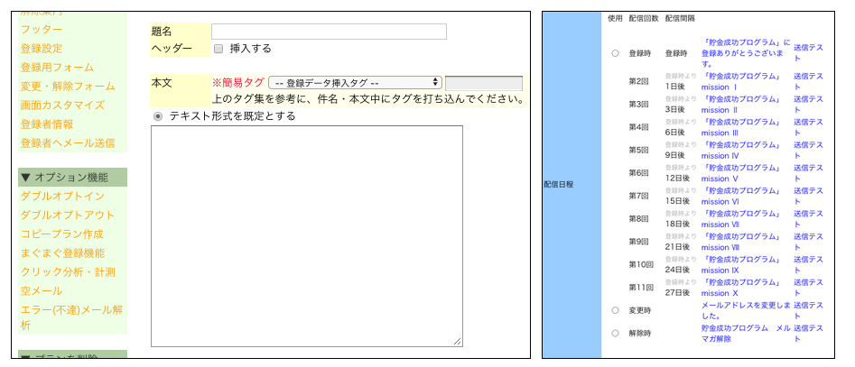Screen dimensions: 855x367
Task: Open 変更・解除フォーム
Action: click(x=68, y=86)
